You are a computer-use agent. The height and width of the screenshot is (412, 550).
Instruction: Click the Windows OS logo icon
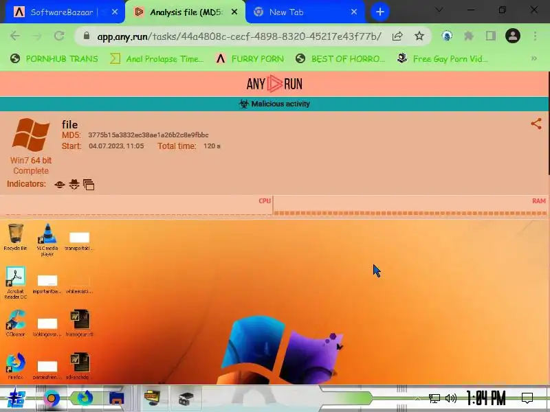coord(30,135)
